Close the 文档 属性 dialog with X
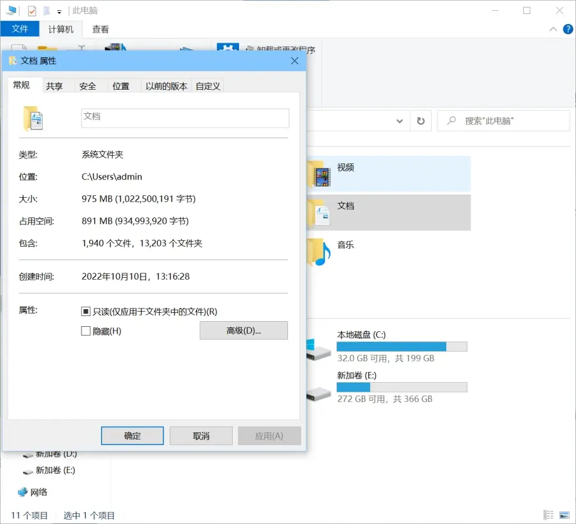This screenshot has height=524, width=576. pyautogui.click(x=294, y=61)
